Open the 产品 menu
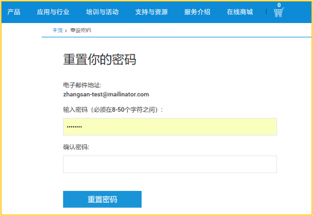The width and height of the screenshot is (313, 216). [14, 12]
